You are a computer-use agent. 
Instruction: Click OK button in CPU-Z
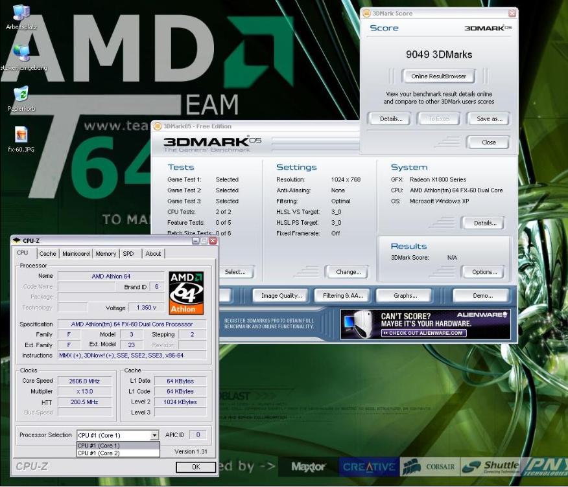tap(196, 467)
